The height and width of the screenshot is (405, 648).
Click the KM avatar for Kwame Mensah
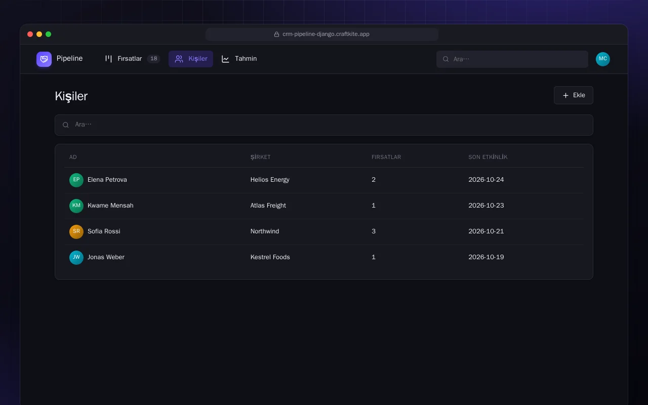[x=76, y=206]
